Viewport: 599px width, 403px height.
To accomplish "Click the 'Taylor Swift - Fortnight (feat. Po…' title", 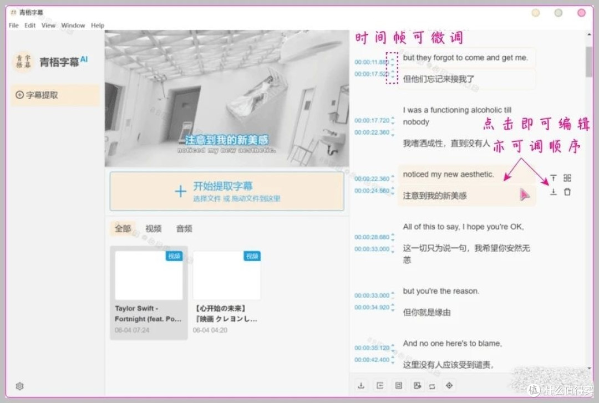I will coord(148,314).
